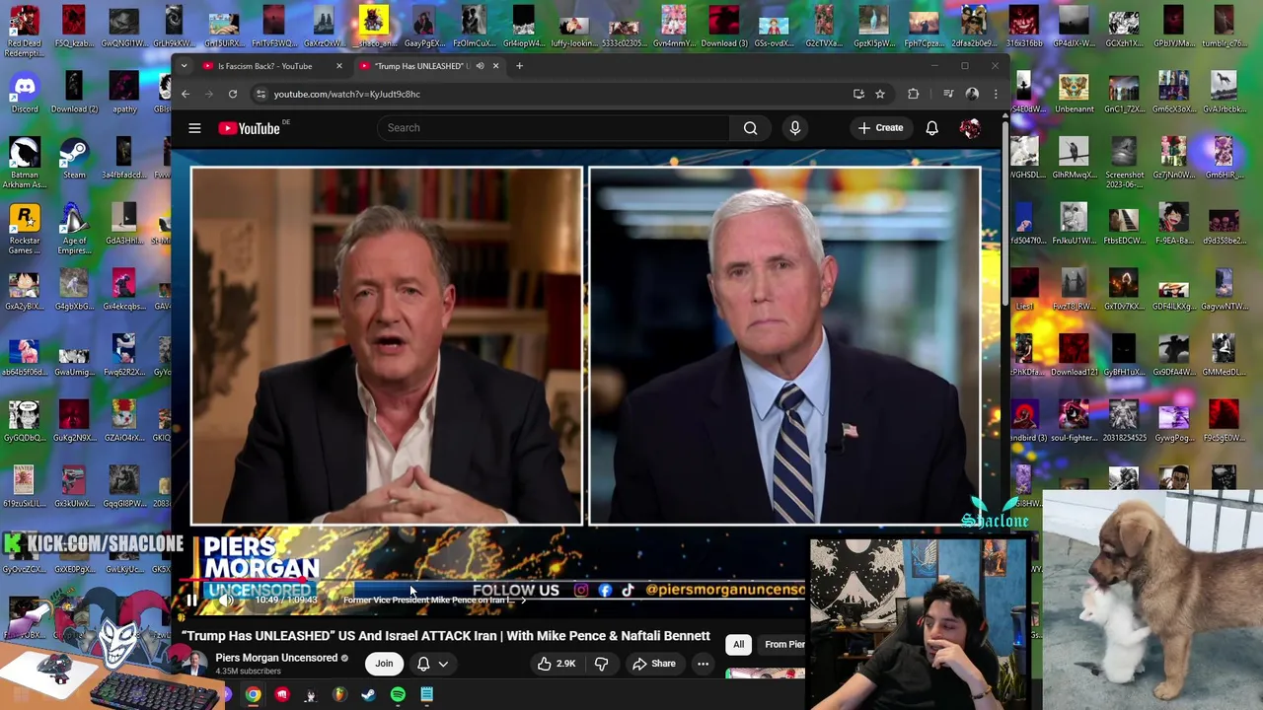Pause the video playback
Viewport: 1263px width, 710px height.
pyautogui.click(x=191, y=600)
